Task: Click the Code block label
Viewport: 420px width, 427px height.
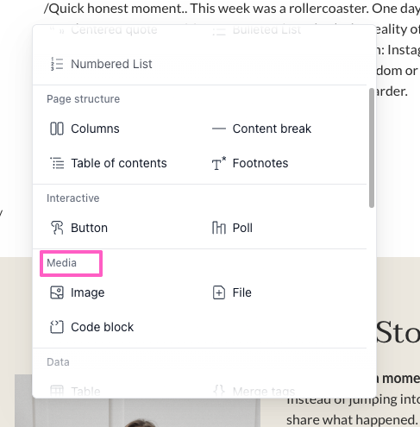Action: pos(102,327)
